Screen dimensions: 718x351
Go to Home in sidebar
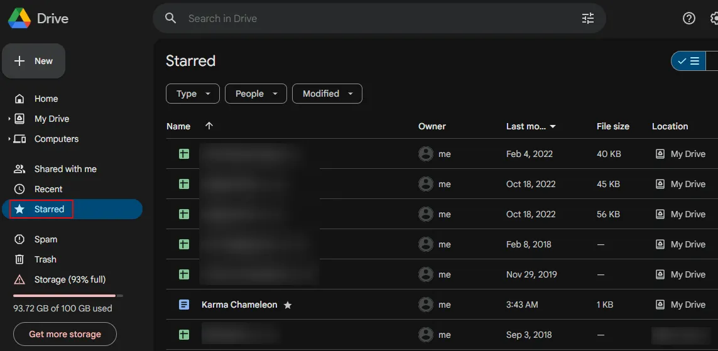coord(46,99)
